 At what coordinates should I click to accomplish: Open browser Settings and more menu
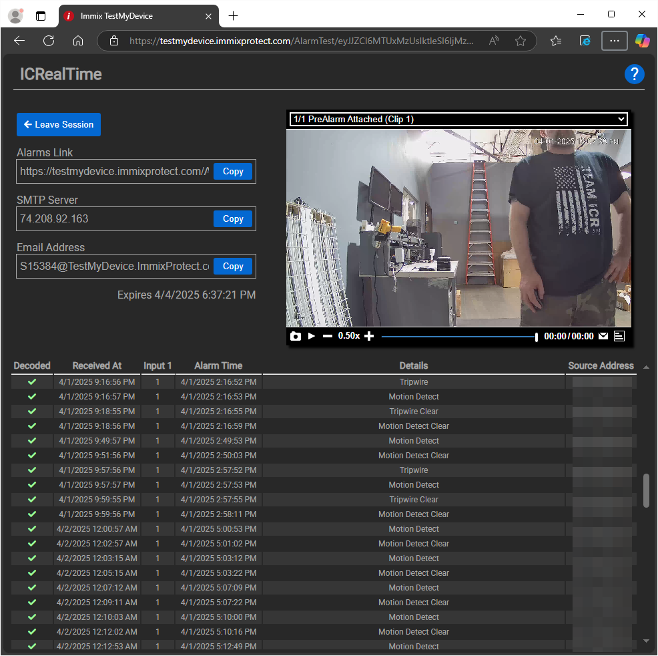coord(615,41)
